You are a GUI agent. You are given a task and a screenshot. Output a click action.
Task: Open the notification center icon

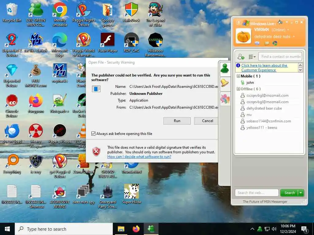click(304, 229)
